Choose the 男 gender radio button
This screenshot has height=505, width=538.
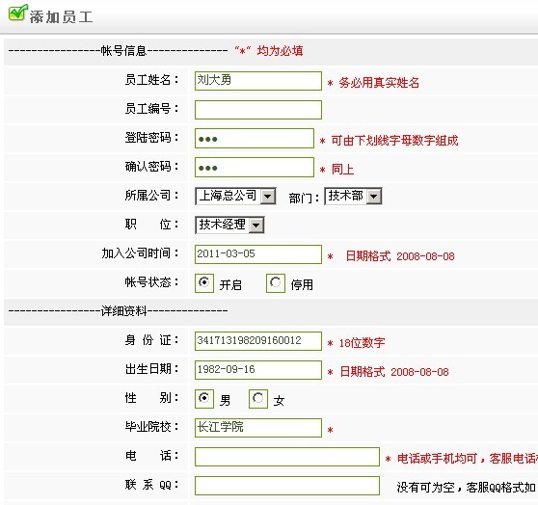coord(204,398)
